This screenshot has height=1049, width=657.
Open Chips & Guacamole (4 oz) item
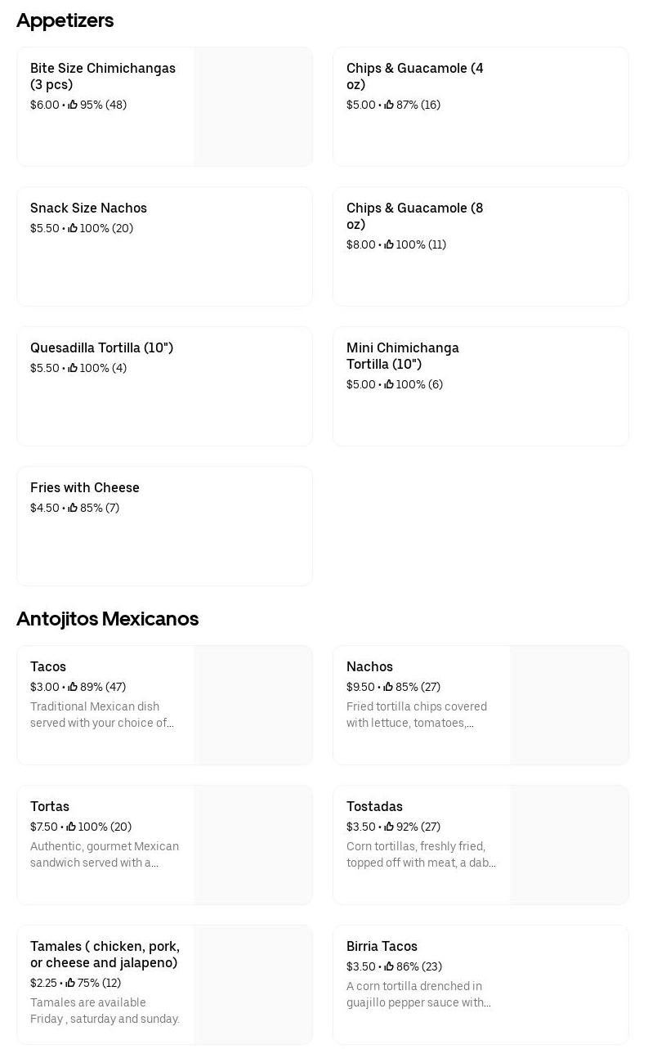coord(414,76)
